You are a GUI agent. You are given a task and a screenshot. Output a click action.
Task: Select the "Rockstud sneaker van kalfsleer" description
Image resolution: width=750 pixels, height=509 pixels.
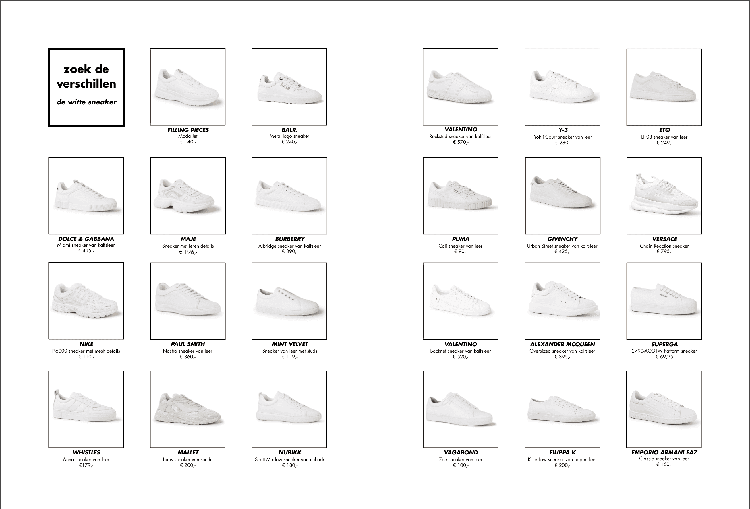[461, 137]
